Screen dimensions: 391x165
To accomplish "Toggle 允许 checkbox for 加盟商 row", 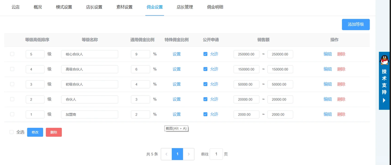I will tap(206, 114).
